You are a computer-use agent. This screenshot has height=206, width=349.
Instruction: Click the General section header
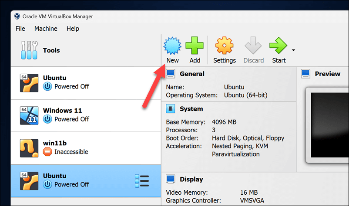[192, 74]
